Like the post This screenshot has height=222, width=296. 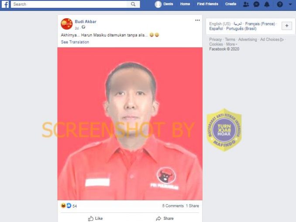click(95, 219)
